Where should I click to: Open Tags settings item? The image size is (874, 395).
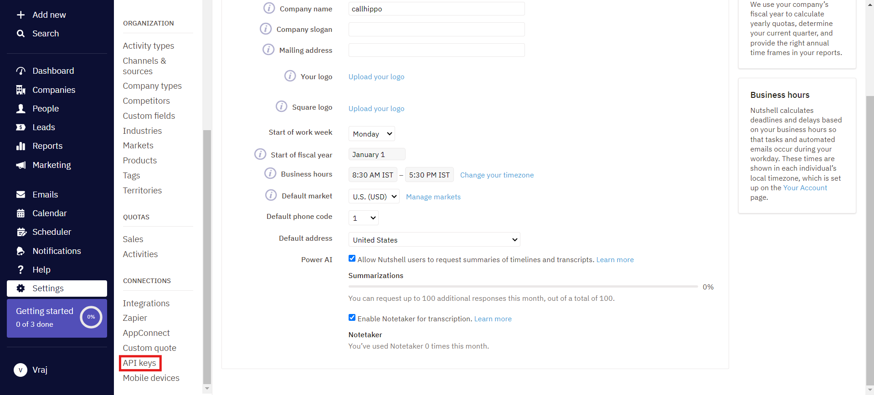click(131, 176)
